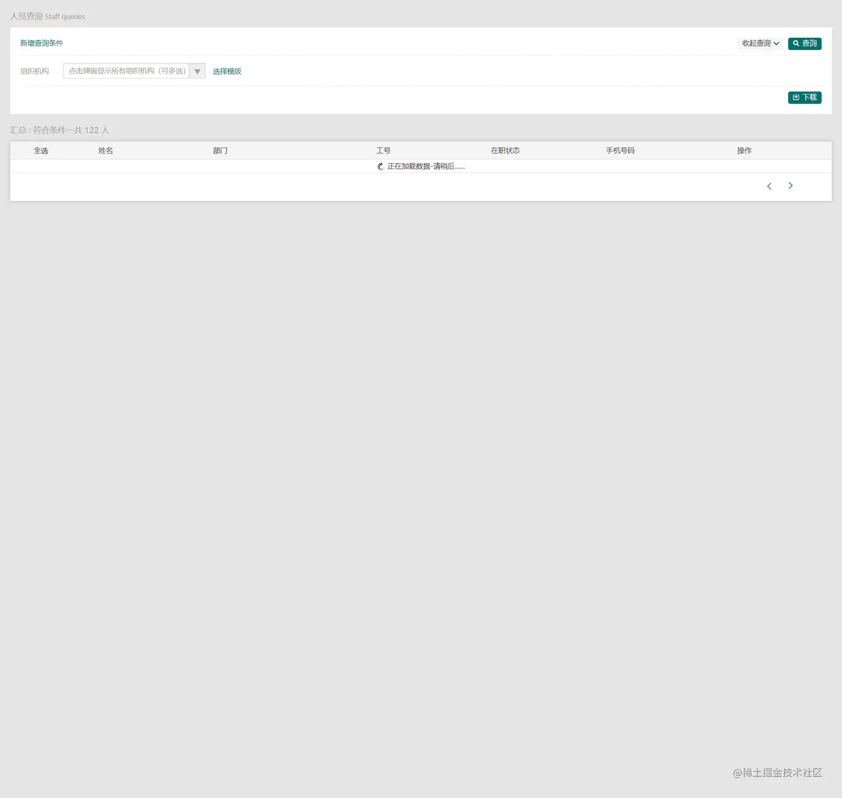Click the 选择模版 link
Viewport: 842px width, 798px height.
coord(227,71)
